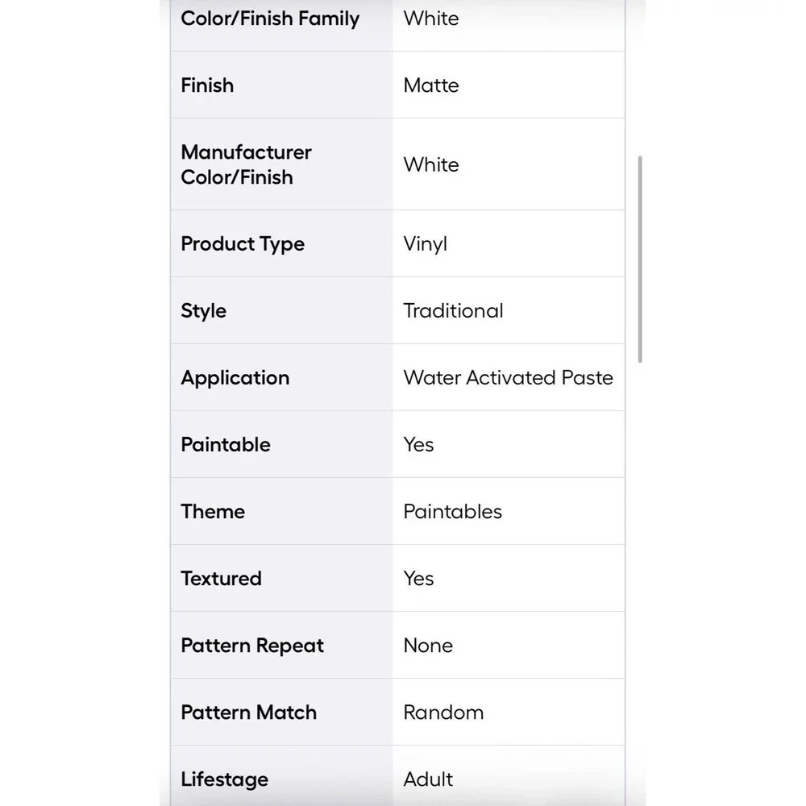
Task: Select the Textured row label
Action: pos(221,578)
